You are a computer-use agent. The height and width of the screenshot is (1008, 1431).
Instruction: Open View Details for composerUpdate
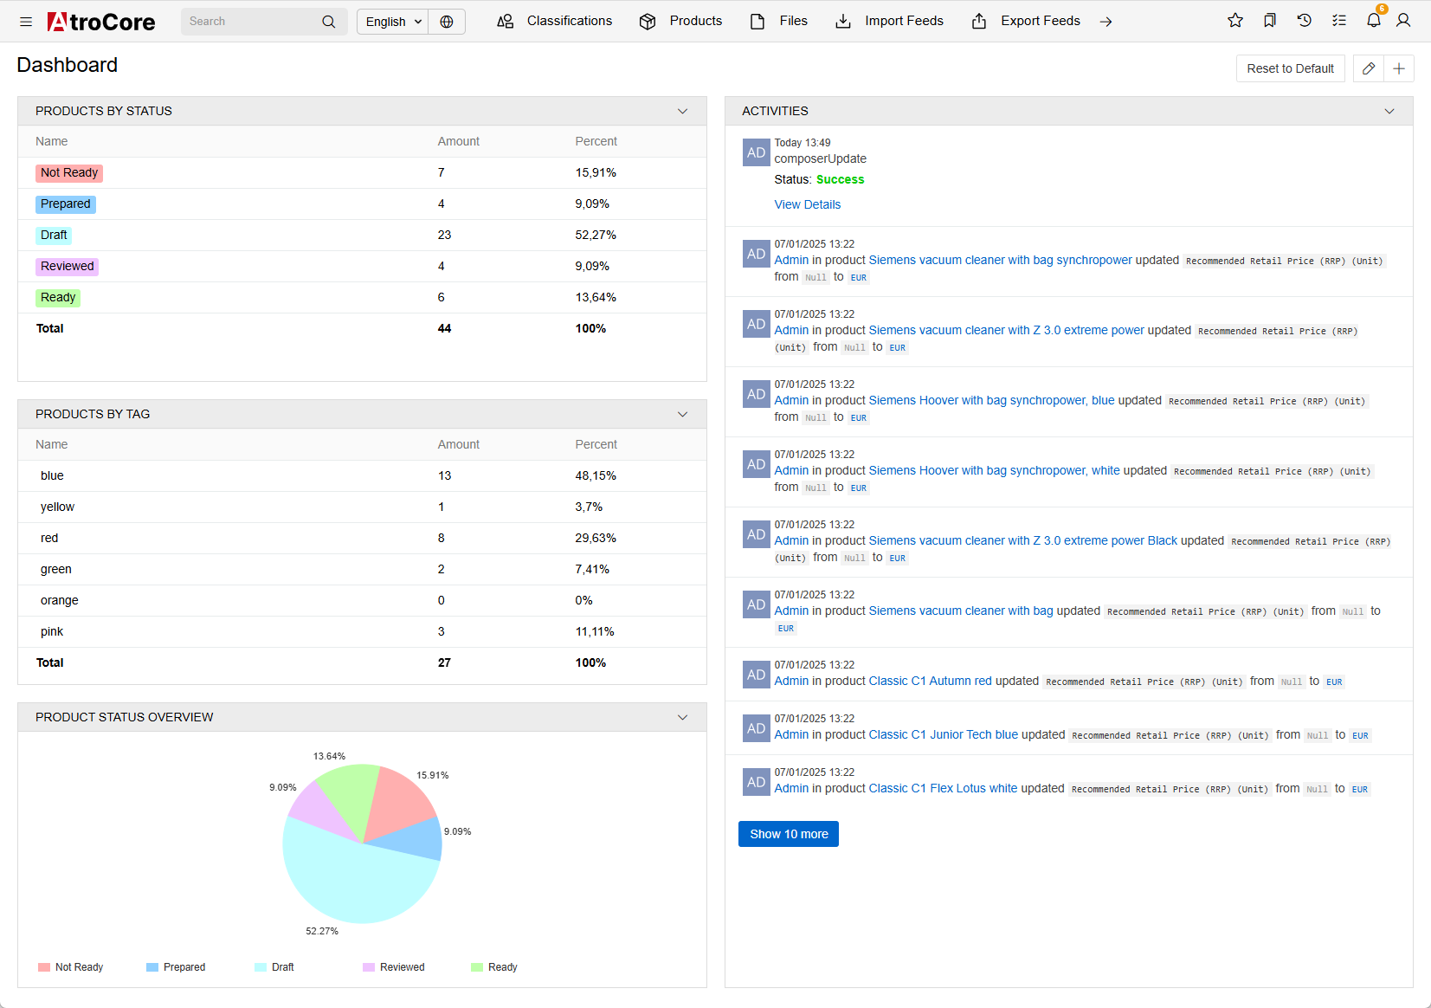[807, 204]
